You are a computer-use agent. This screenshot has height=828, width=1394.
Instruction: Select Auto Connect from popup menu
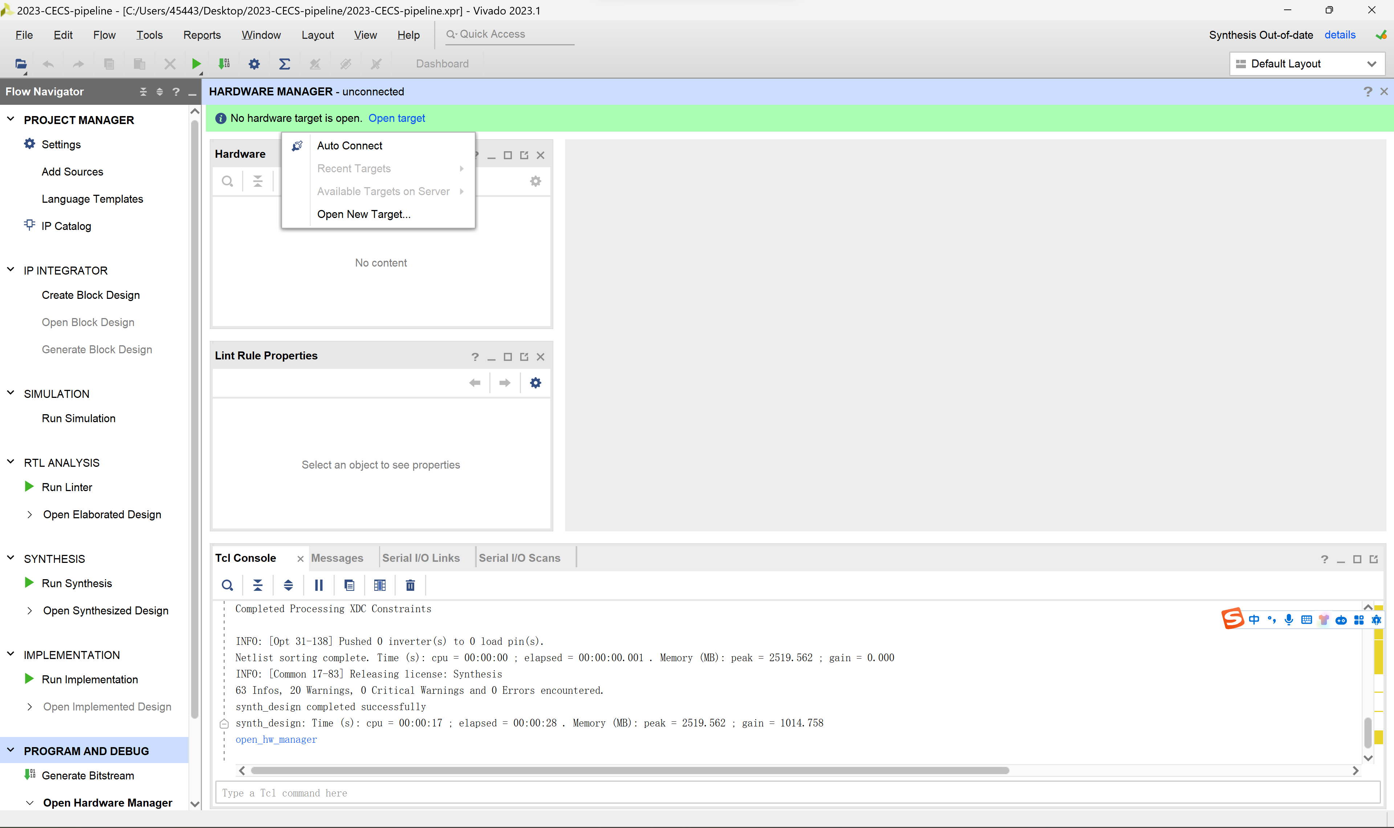pos(350,146)
